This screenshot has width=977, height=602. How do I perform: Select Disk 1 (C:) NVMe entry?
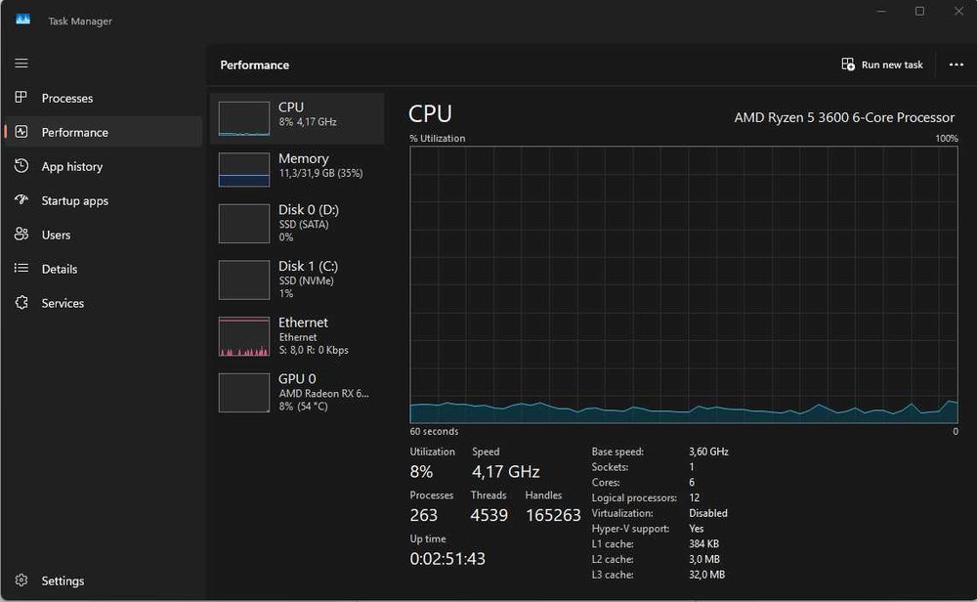click(x=297, y=279)
